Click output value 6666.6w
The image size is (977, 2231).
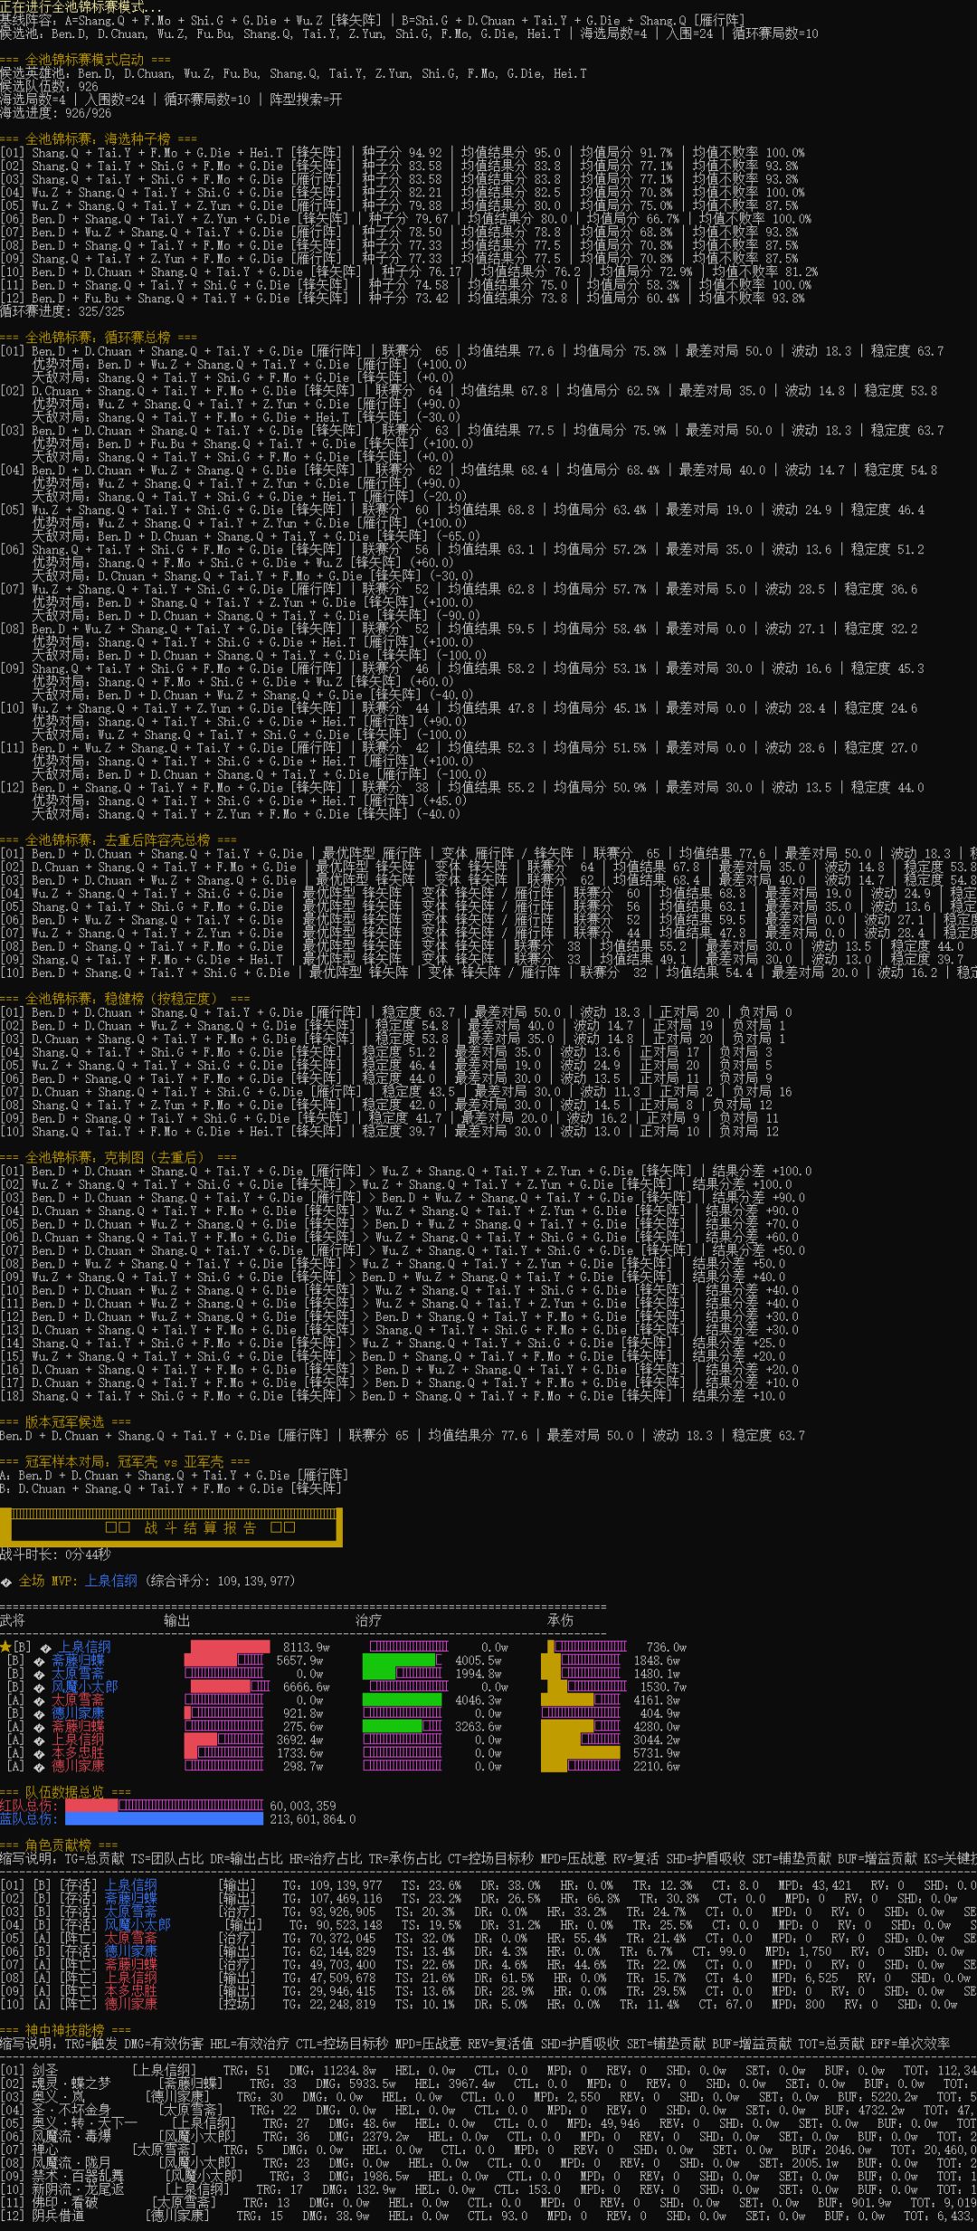click(x=307, y=1687)
